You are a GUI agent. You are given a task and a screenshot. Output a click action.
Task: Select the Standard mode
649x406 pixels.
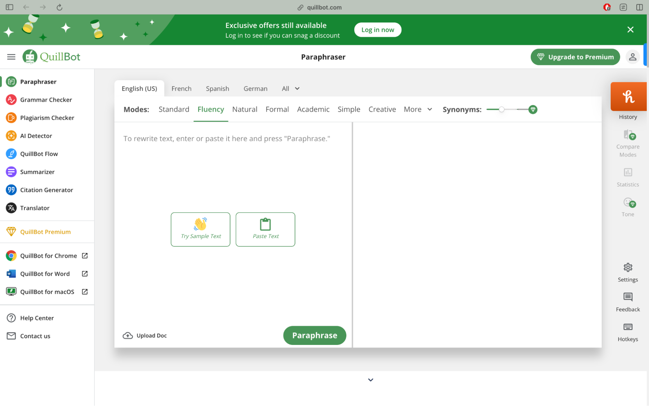pos(174,109)
